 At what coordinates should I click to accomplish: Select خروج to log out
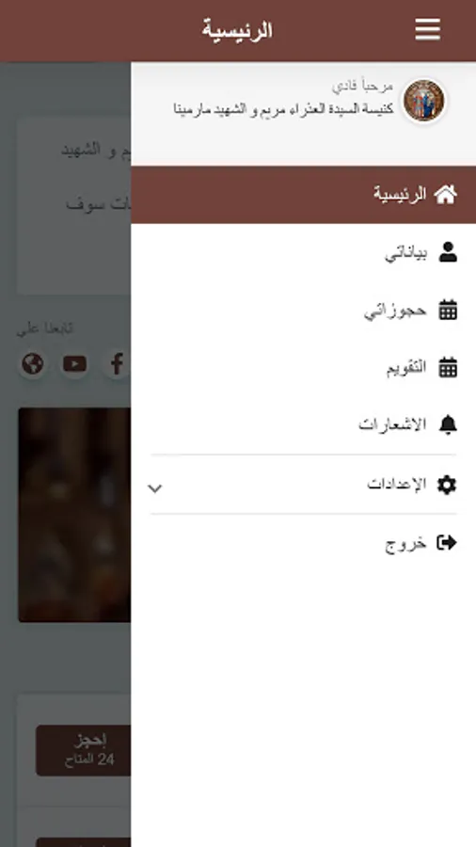tap(303, 543)
